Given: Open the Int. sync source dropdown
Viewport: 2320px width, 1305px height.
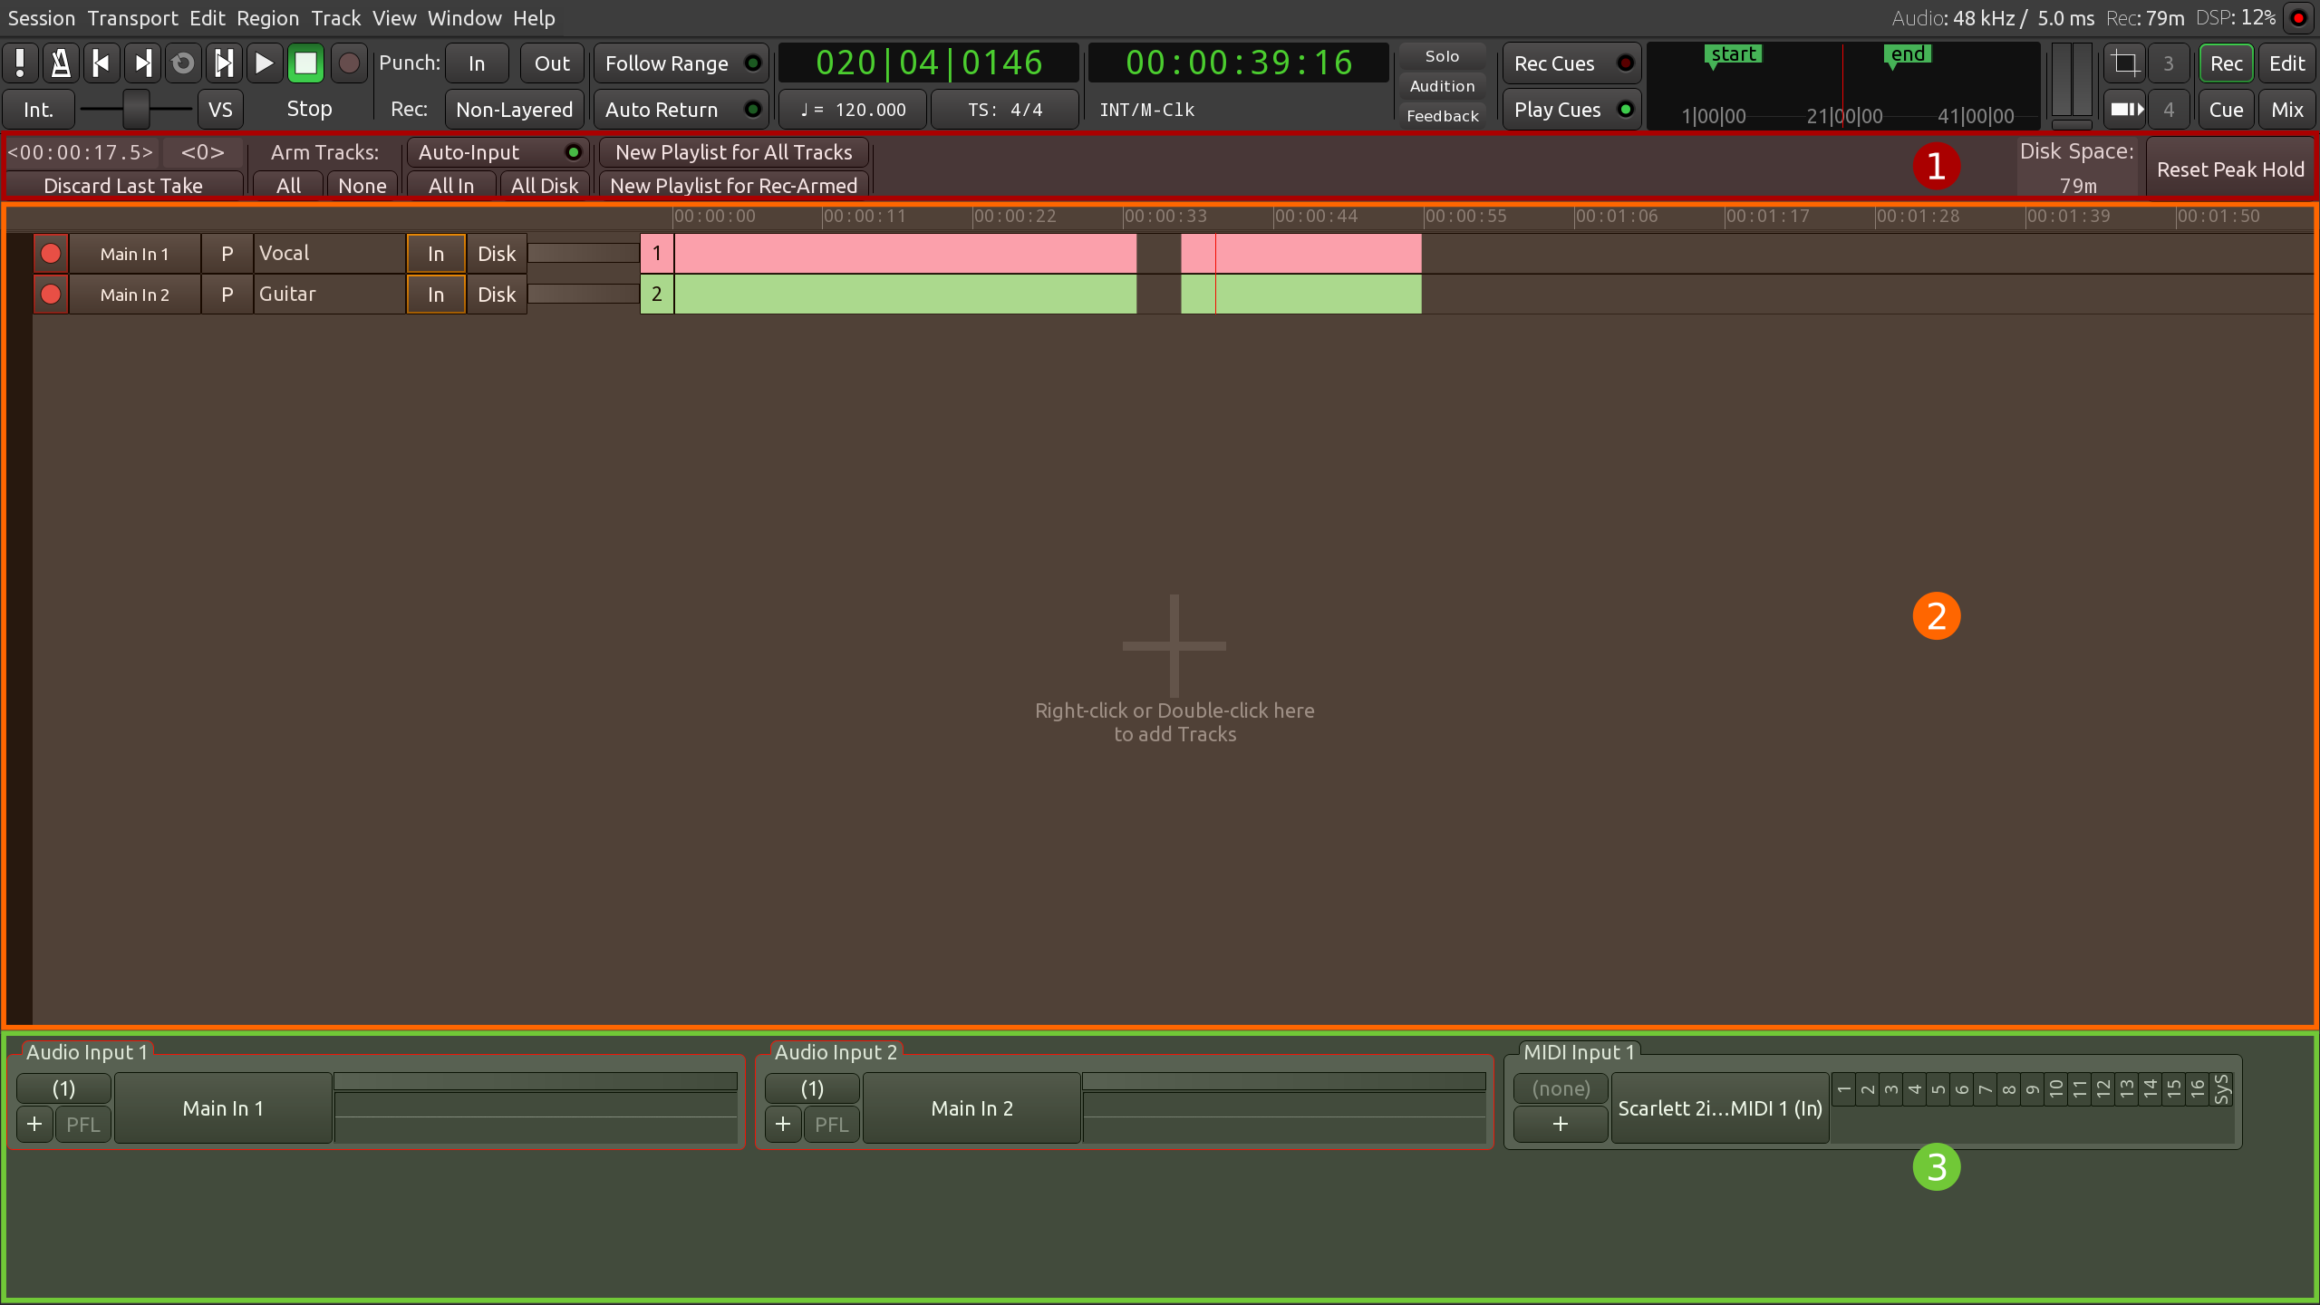Looking at the screenshot, I should tap(38, 110).
